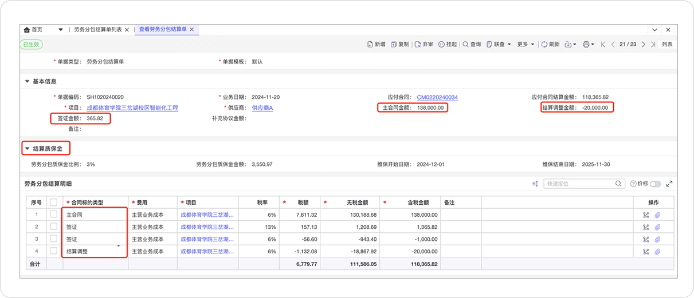This screenshot has width=694, height=298.
Task: Select all rows with header checkbox
Action: click(x=54, y=202)
